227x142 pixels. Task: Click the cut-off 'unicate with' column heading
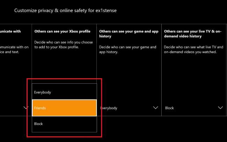click(x=10, y=31)
